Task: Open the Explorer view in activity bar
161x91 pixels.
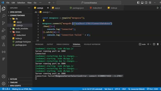Action: 4,9
